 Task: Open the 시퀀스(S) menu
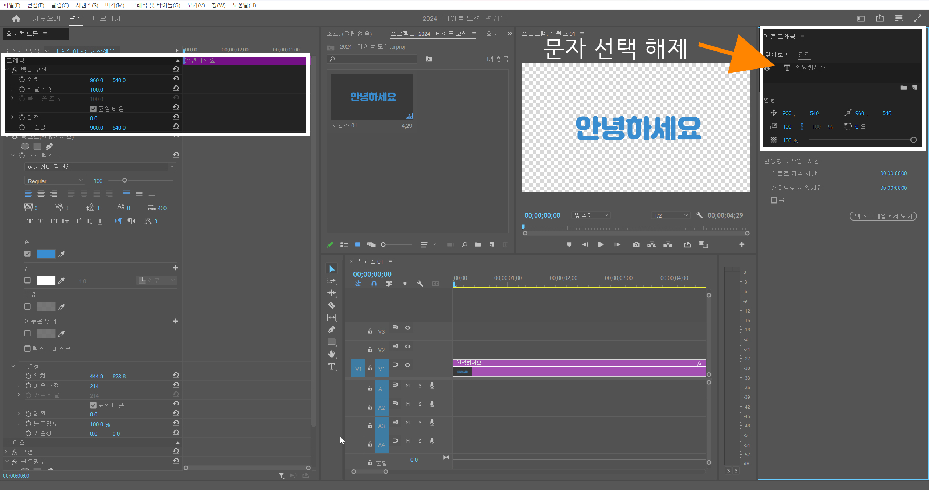point(87,5)
